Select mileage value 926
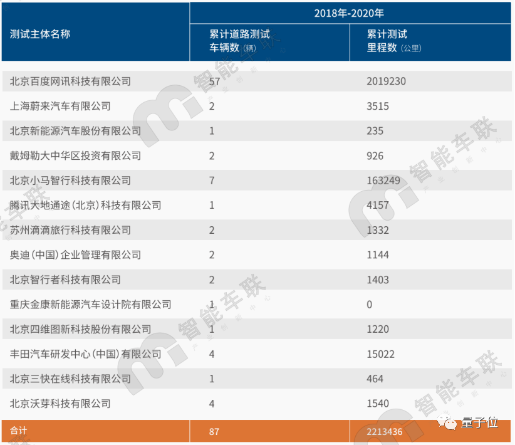The height and width of the screenshot is (445, 515). (375, 156)
